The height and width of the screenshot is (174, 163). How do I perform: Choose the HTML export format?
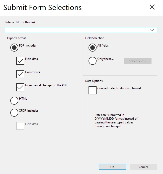tap(14, 100)
